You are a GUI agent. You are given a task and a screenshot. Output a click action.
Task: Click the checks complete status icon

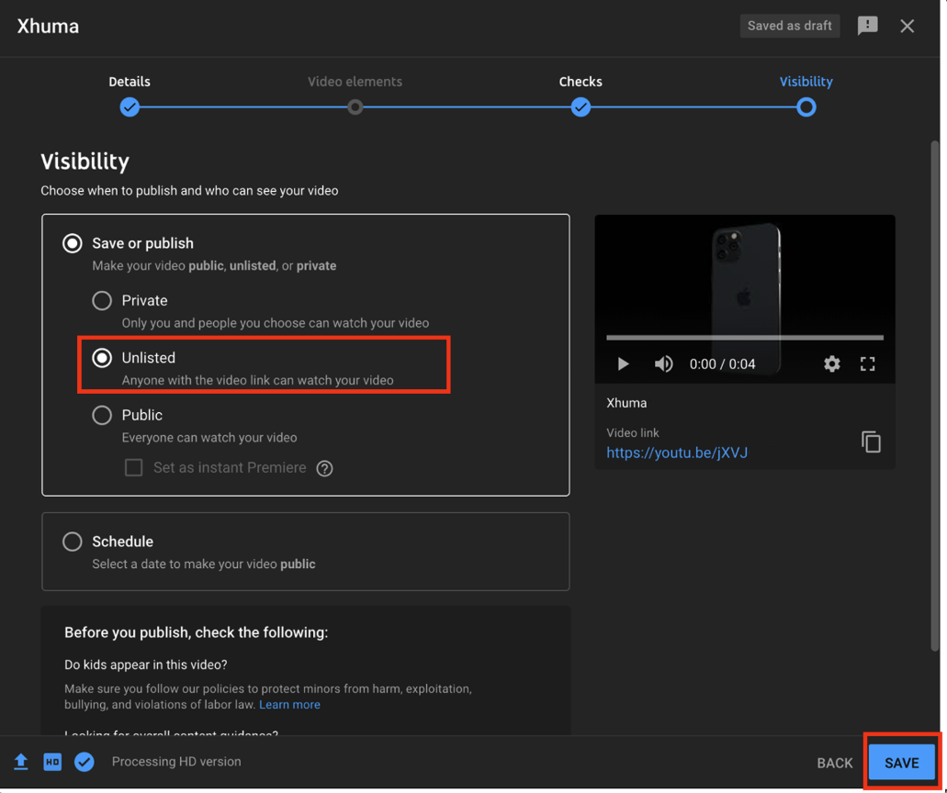pyautogui.click(x=84, y=762)
